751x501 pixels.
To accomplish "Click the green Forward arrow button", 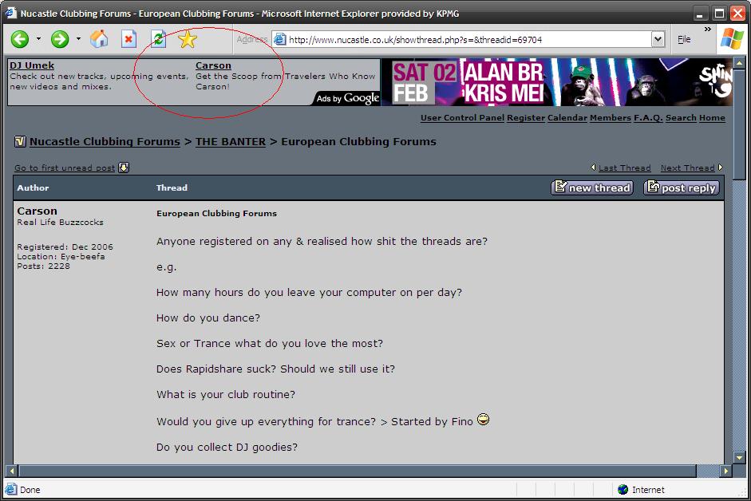I will point(60,39).
